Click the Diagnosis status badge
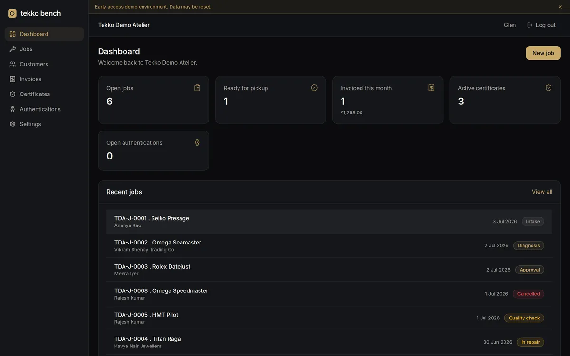 click(x=529, y=246)
